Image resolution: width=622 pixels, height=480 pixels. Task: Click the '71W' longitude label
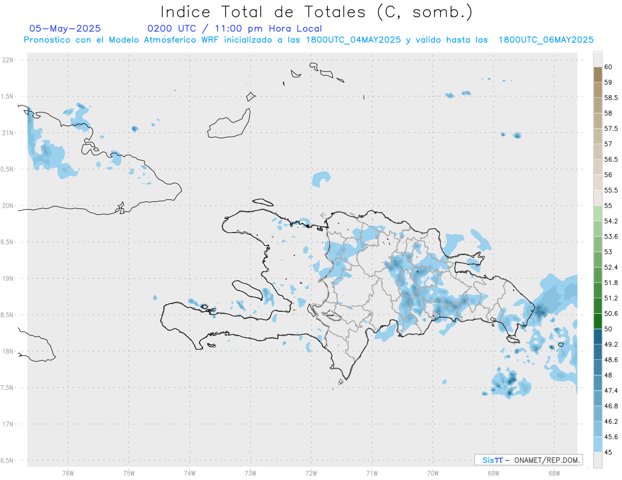pos(372,473)
